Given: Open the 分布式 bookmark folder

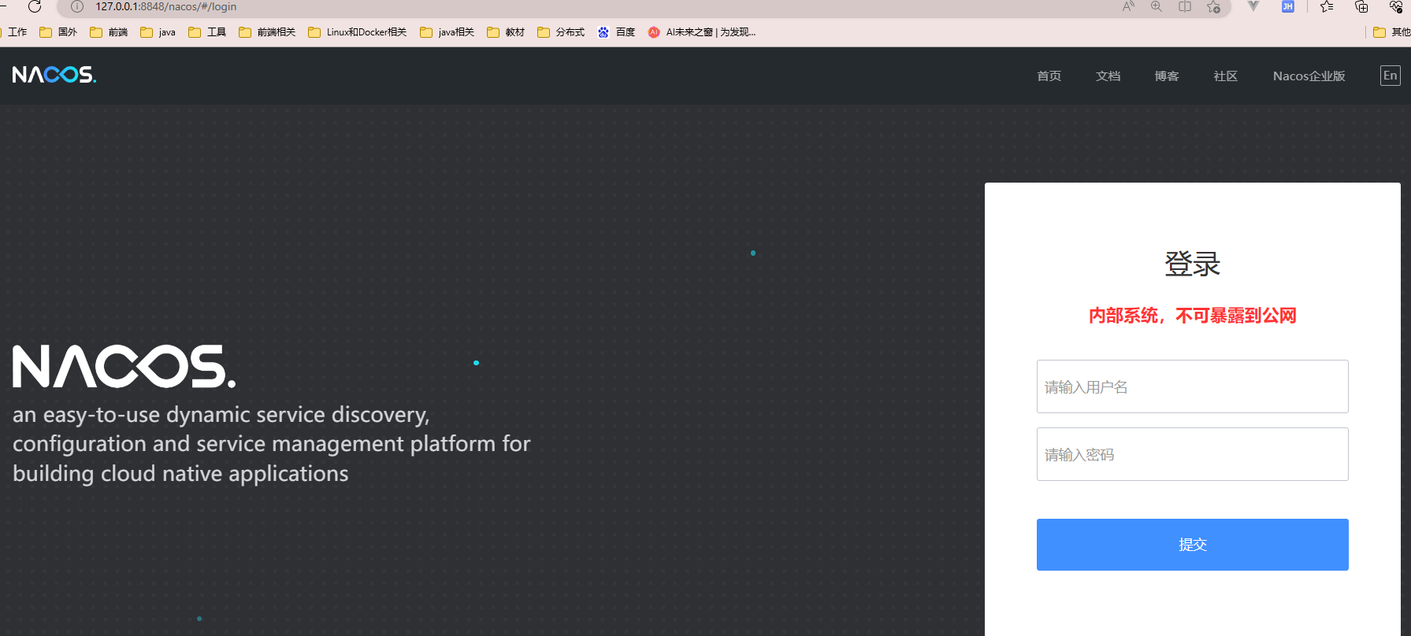Looking at the screenshot, I should click(561, 32).
